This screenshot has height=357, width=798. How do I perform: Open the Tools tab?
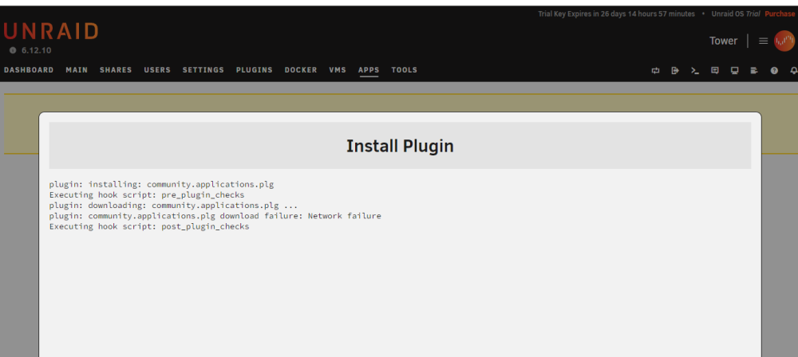(404, 70)
